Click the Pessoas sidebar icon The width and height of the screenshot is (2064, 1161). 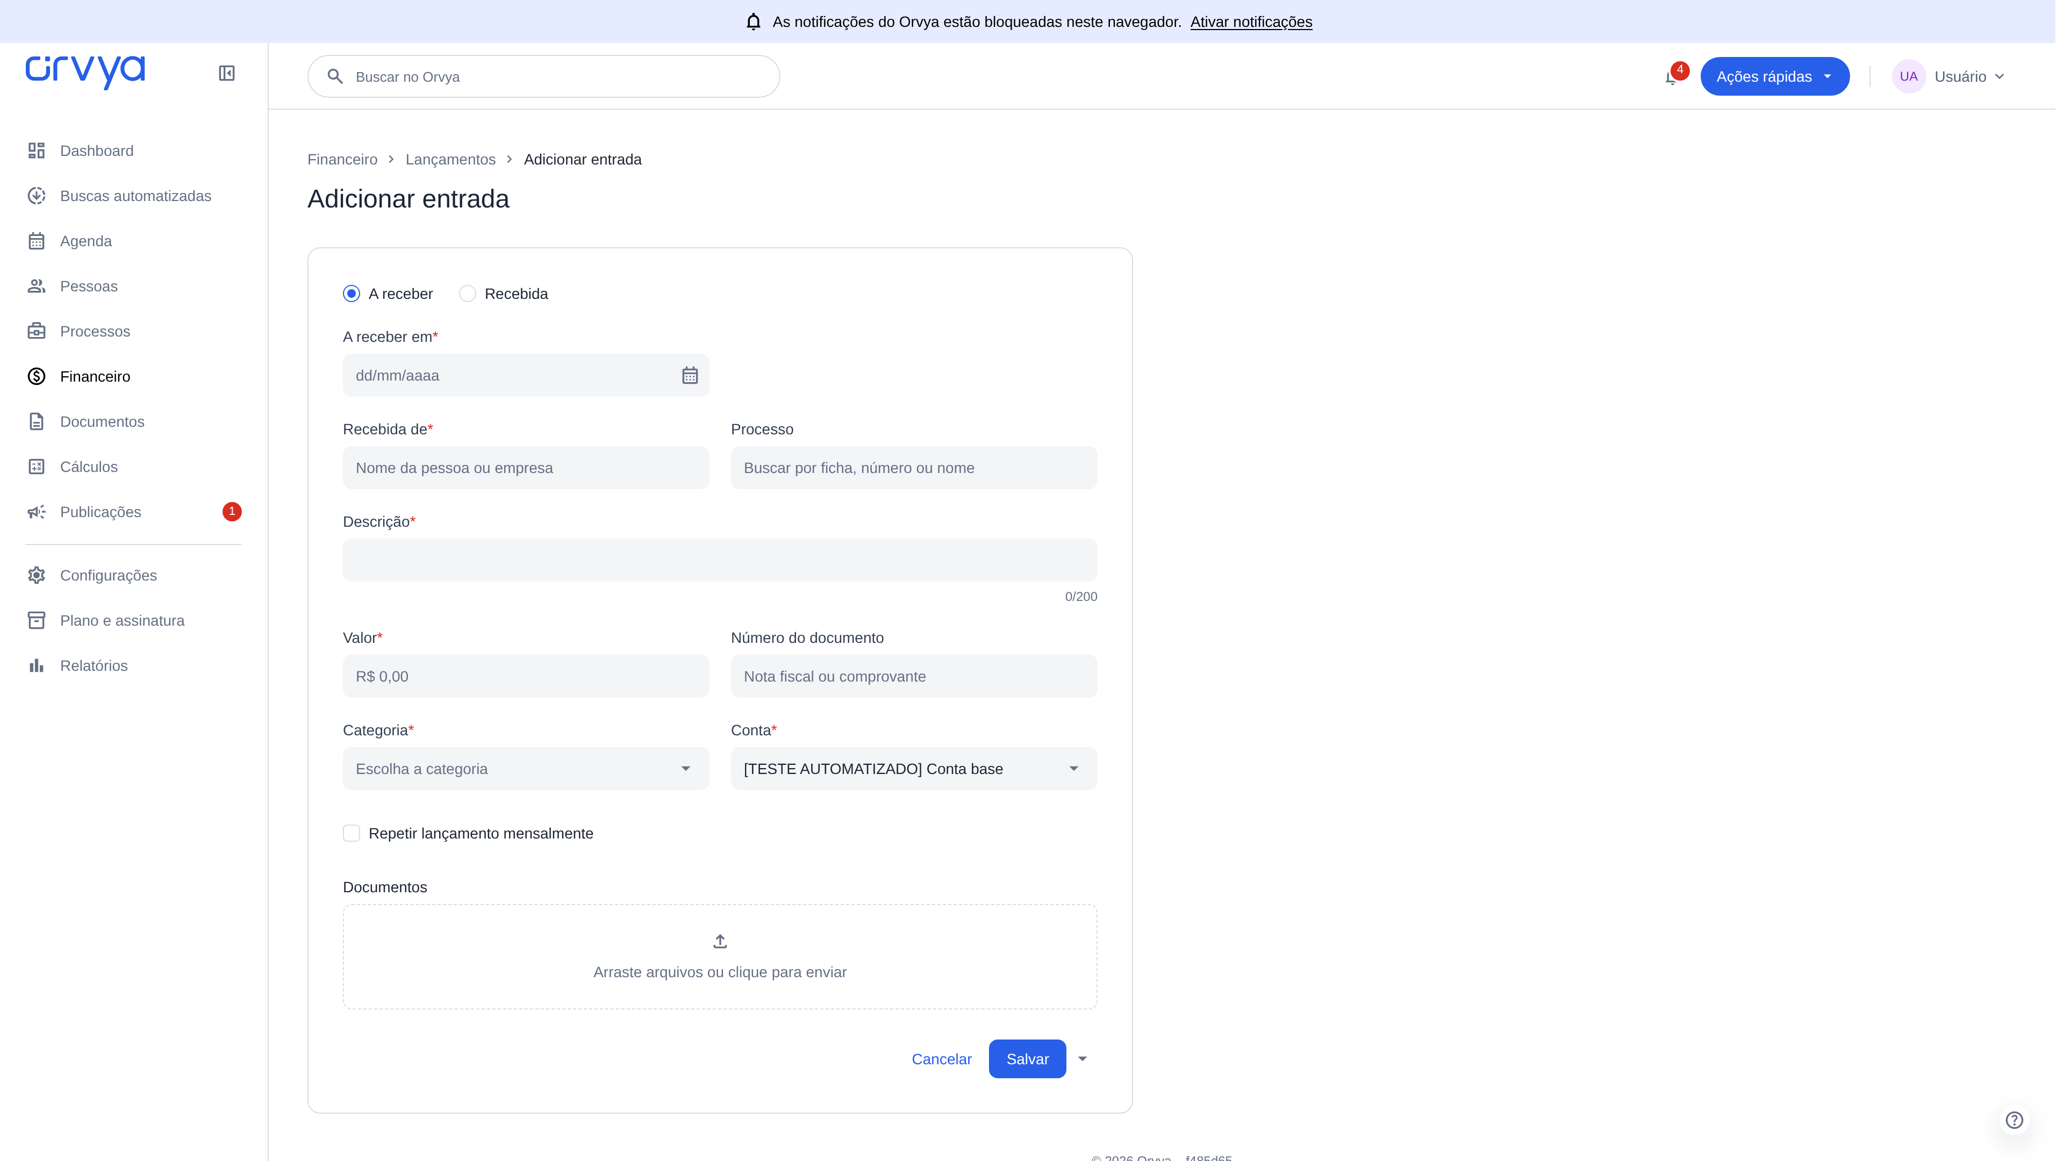(36, 286)
